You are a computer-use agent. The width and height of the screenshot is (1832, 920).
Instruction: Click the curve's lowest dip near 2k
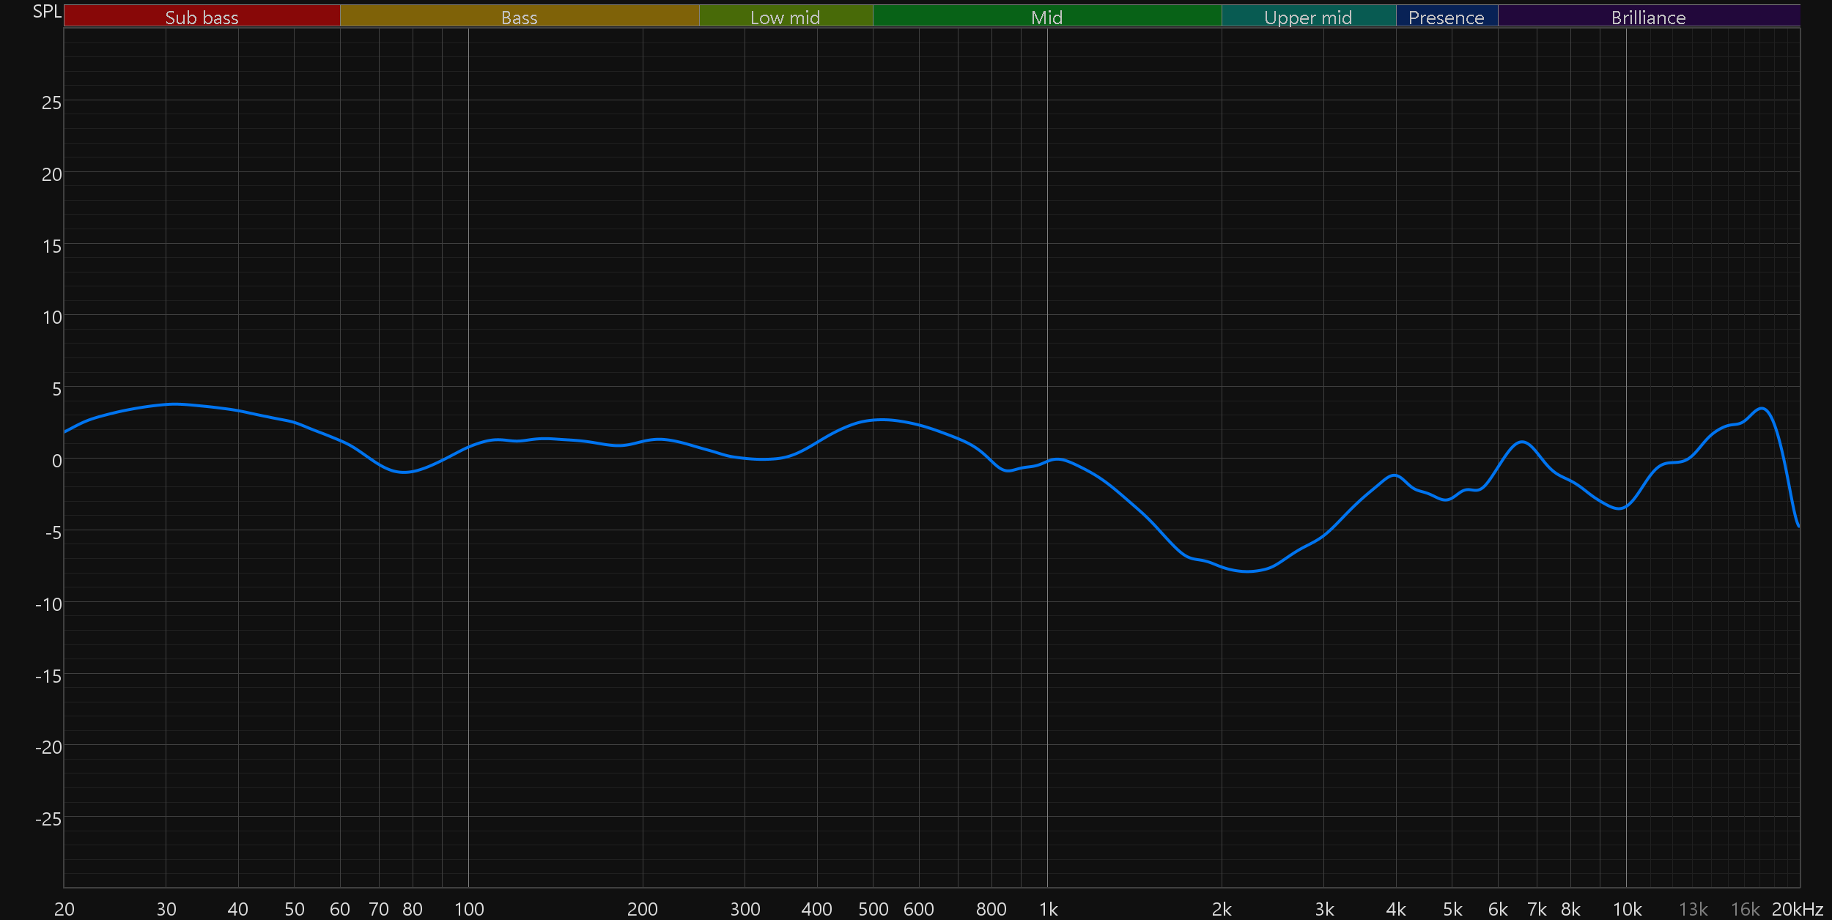point(1248,571)
